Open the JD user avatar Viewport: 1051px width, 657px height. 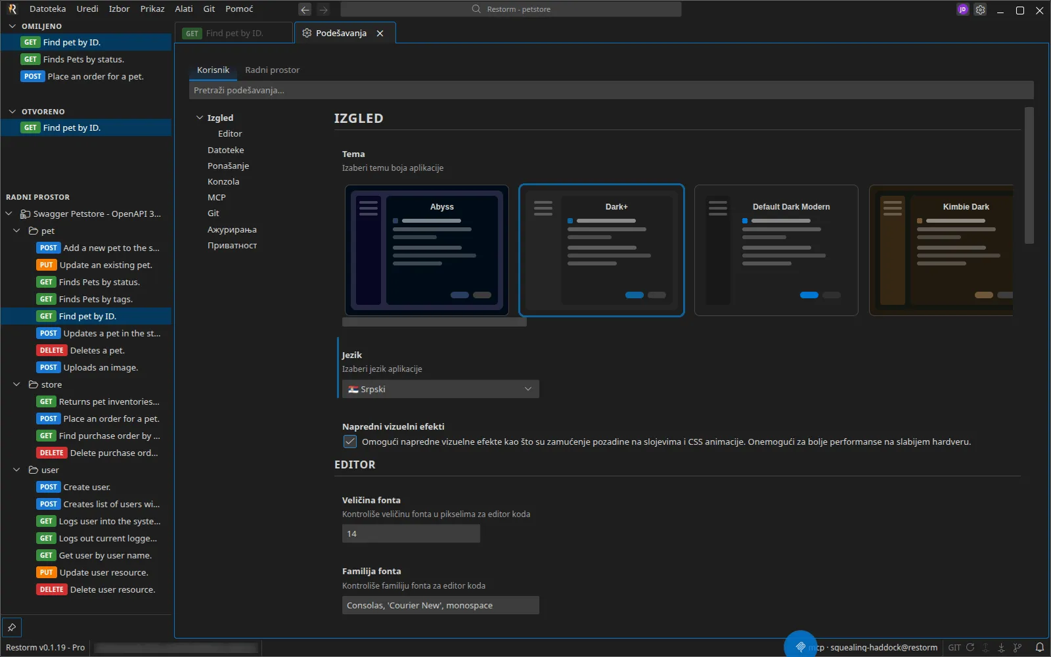pyautogui.click(x=962, y=10)
